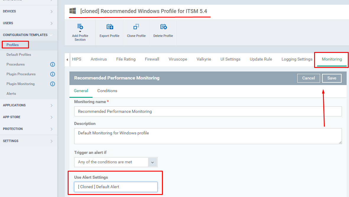Expand the Applications menu chevron
This screenshot has height=197, width=349.
(x=51, y=105)
